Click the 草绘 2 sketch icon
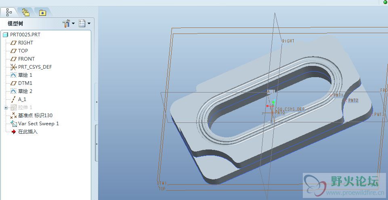The height and width of the screenshot is (200, 388). coord(13,91)
